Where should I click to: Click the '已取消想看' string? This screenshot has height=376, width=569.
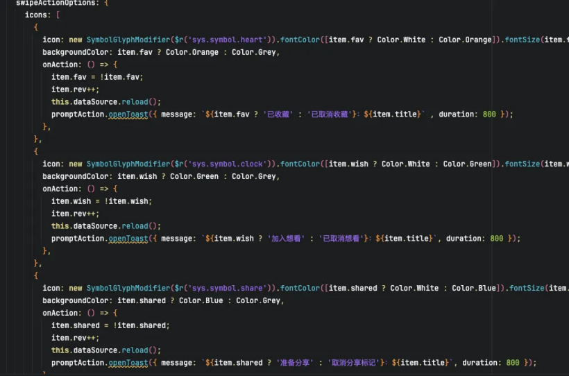pos(341,239)
